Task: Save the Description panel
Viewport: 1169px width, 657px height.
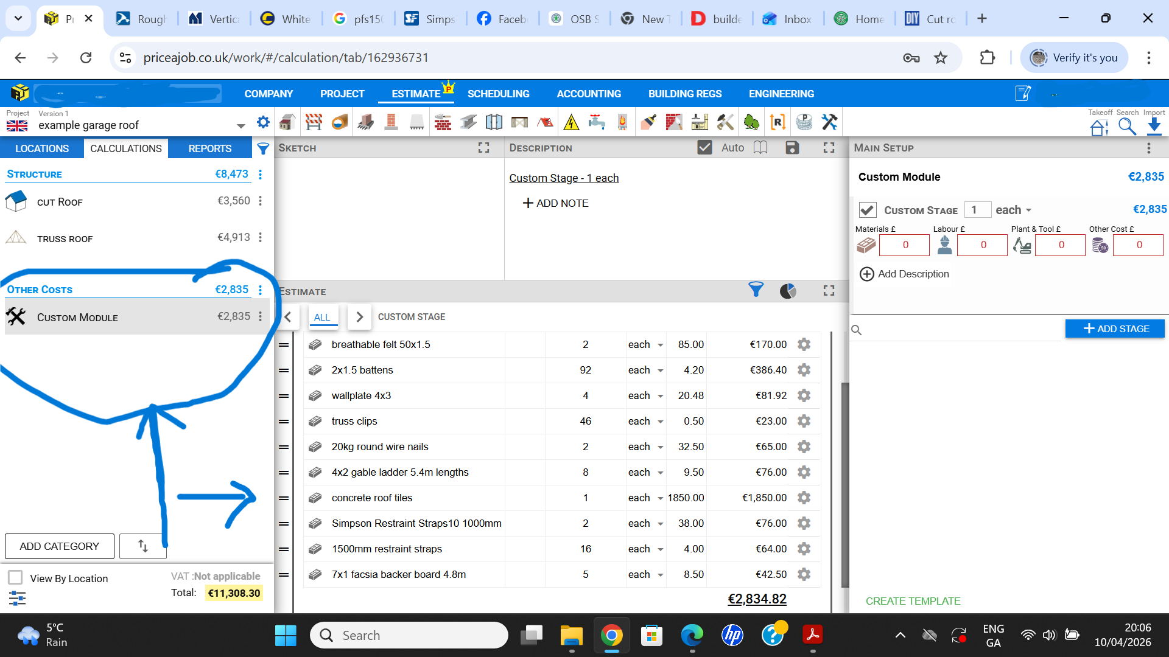Action: 792,147
